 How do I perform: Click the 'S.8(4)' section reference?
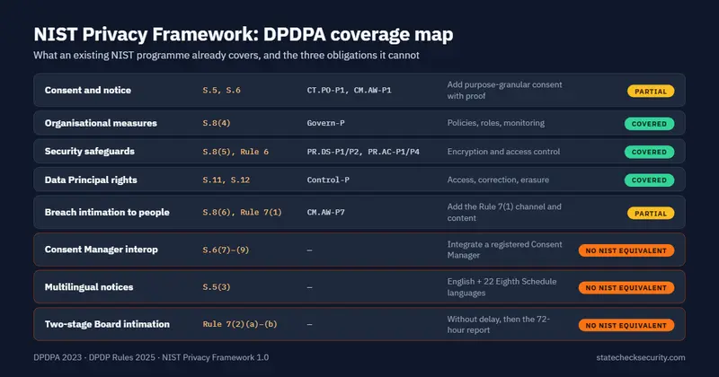tap(217, 123)
